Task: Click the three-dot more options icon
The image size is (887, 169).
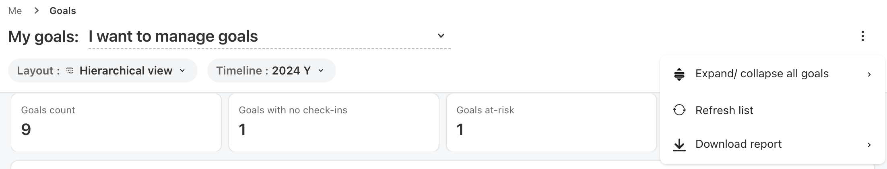Action: pos(862,36)
